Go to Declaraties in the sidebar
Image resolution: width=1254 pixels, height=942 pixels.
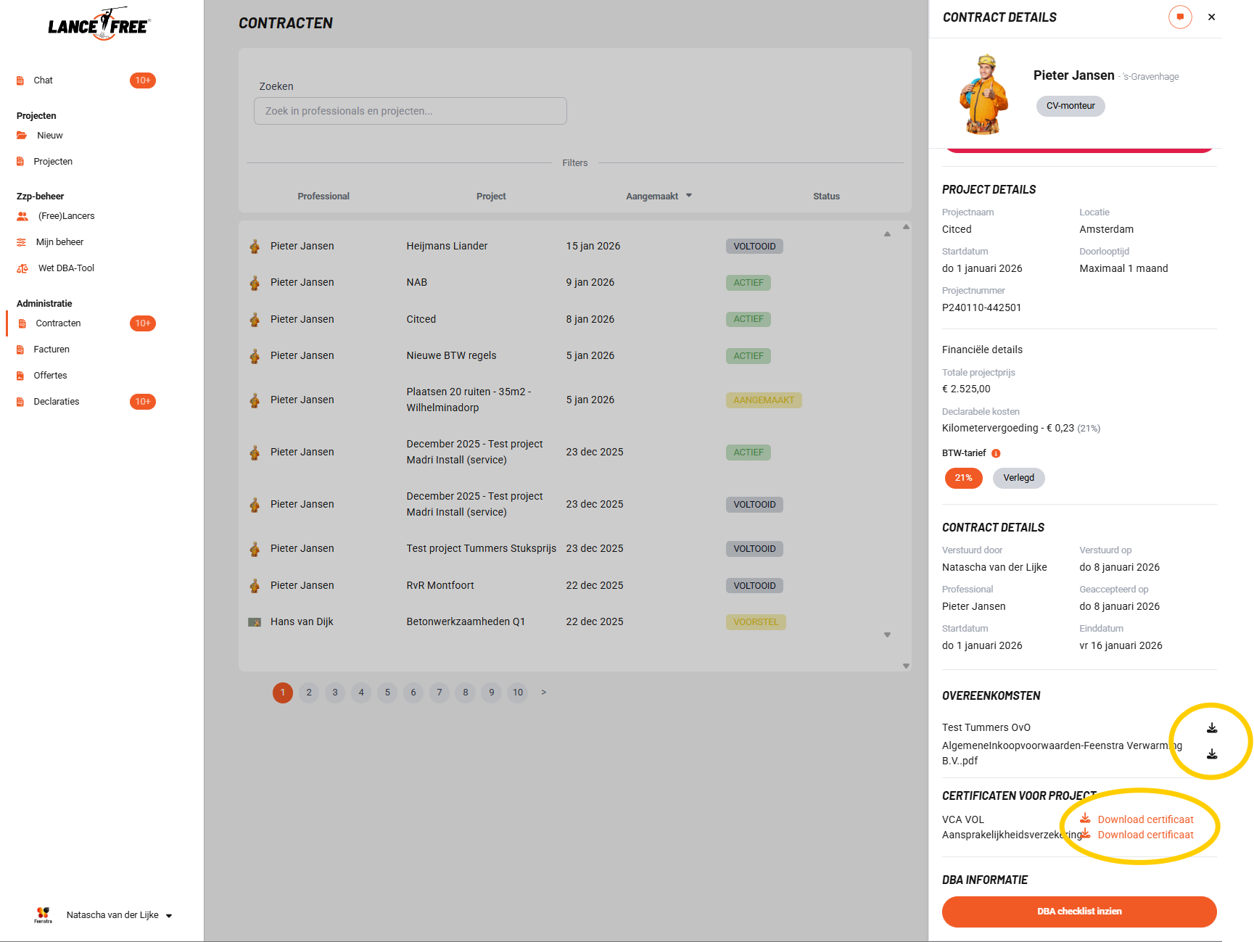(57, 402)
